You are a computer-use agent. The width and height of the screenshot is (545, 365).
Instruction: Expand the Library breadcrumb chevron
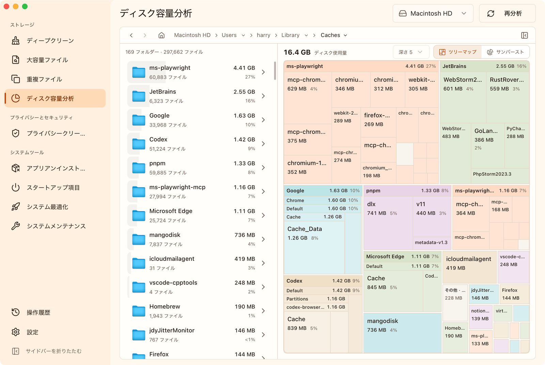(306, 35)
